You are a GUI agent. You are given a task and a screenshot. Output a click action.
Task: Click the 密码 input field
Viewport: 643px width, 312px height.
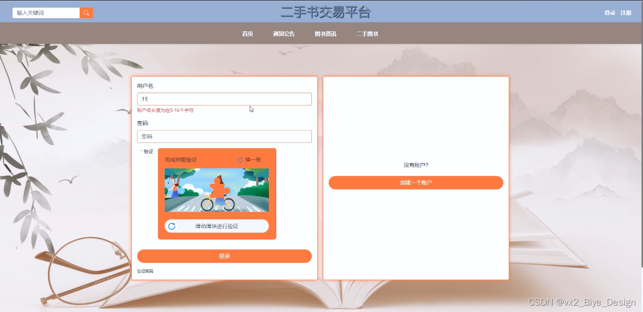(225, 137)
